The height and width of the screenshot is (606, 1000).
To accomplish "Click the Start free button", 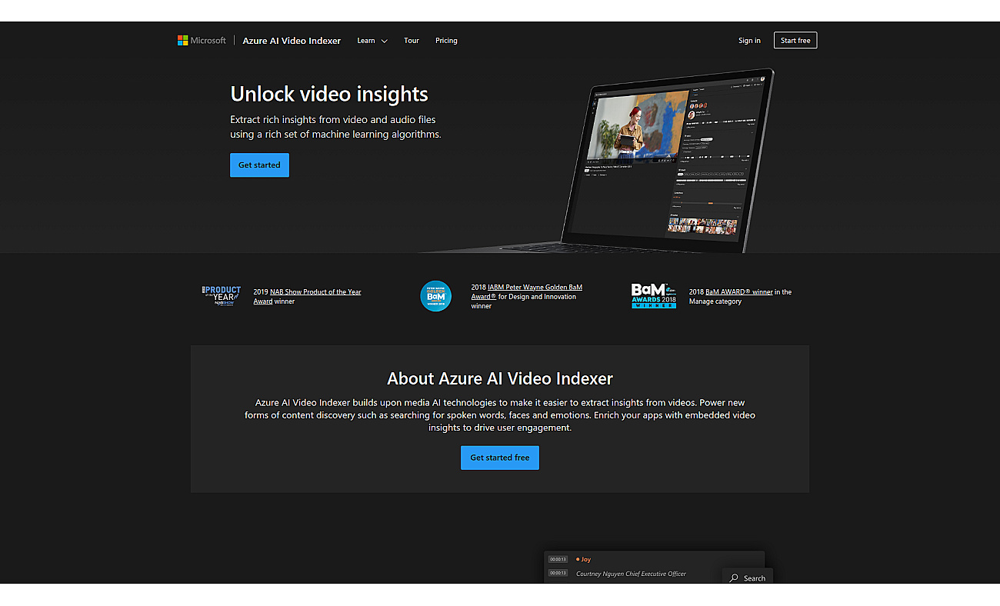I will 795,41.
